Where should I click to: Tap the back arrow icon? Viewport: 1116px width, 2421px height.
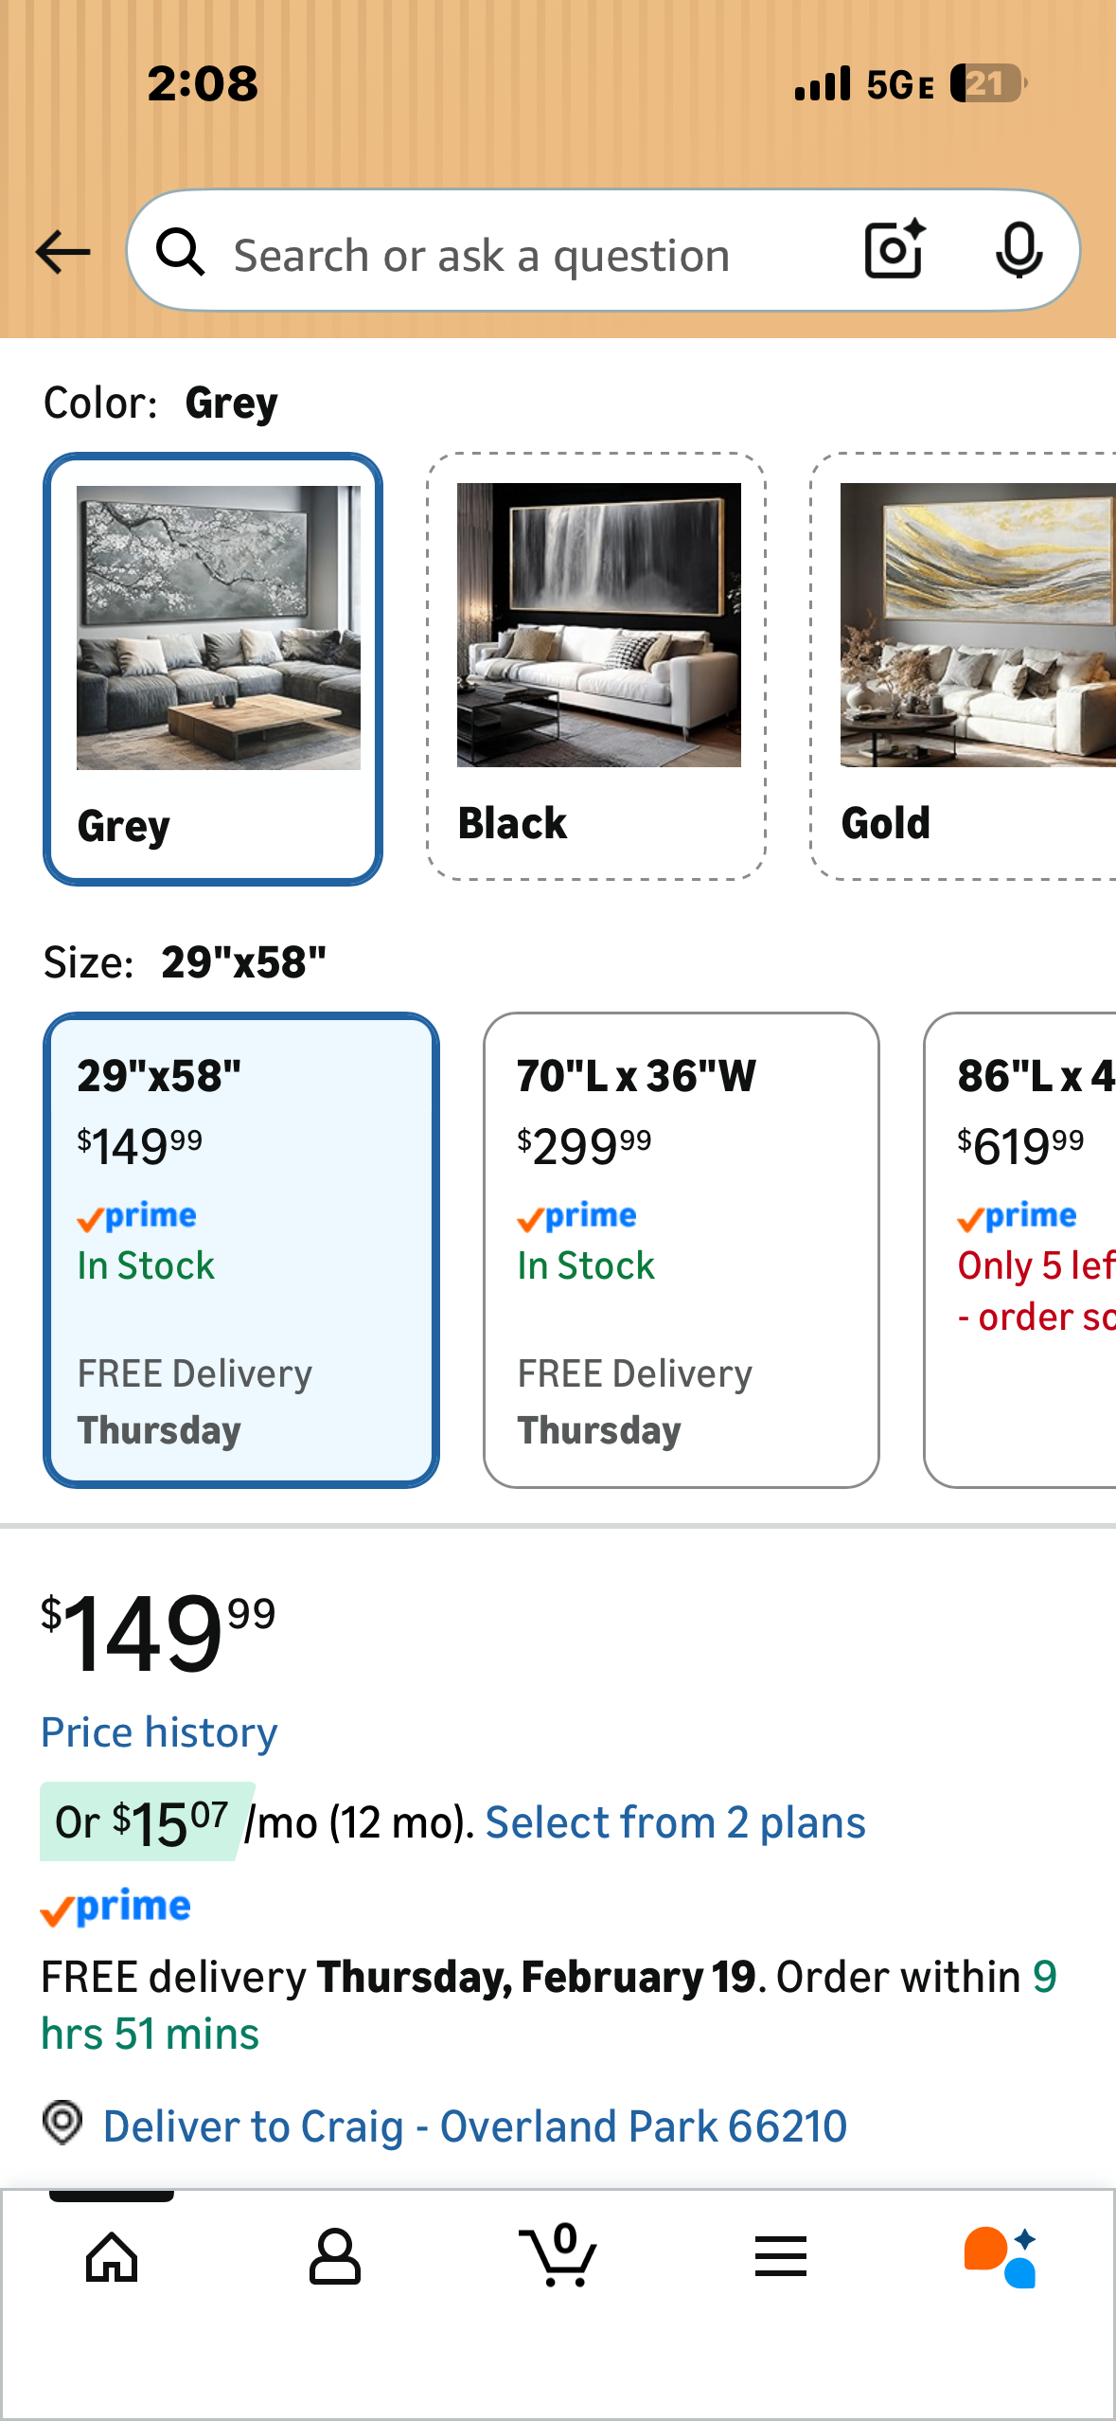click(x=62, y=252)
